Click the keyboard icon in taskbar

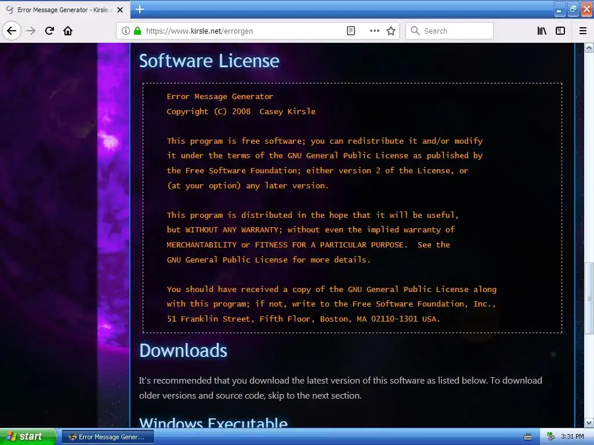pos(528,437)
